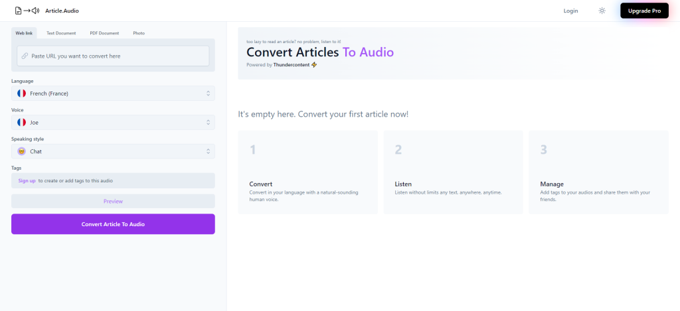
Task: Open the Voice dropdown showing Joe
Action: pos(113,123)
